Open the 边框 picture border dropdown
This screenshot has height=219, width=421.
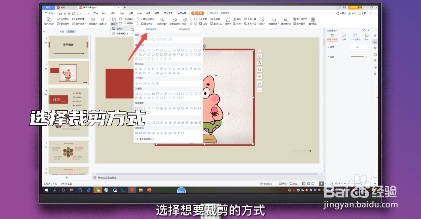204,24
